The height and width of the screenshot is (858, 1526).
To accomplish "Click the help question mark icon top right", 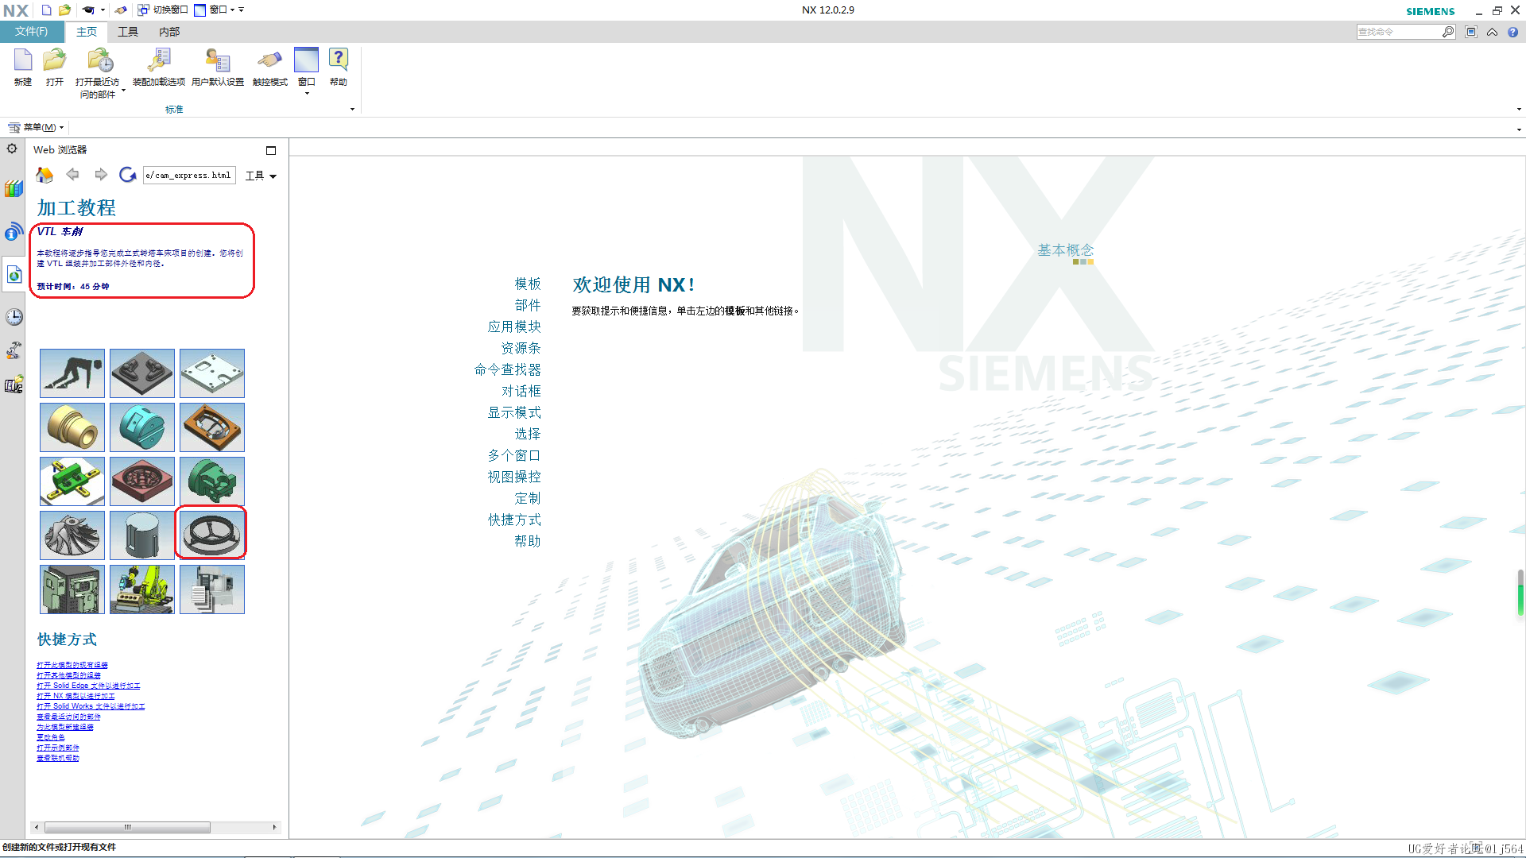I will [x=1512, y=32].
